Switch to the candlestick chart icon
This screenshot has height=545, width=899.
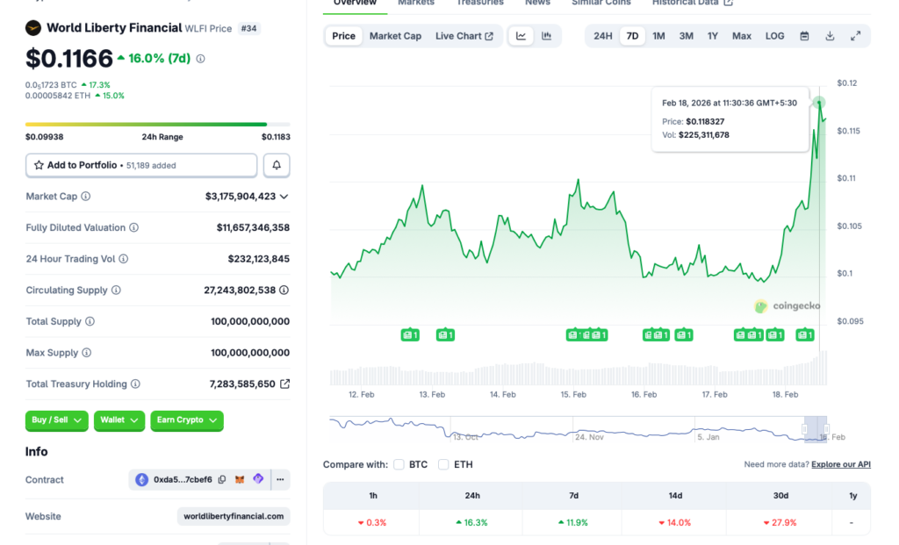[547, 36]
